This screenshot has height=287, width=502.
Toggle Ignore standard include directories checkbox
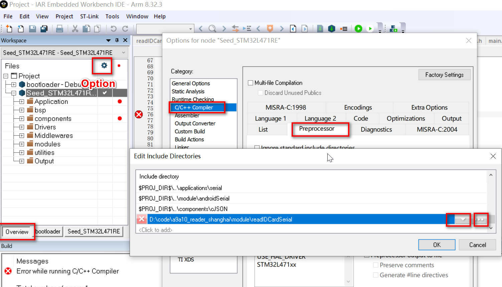(x=257, y=147)
